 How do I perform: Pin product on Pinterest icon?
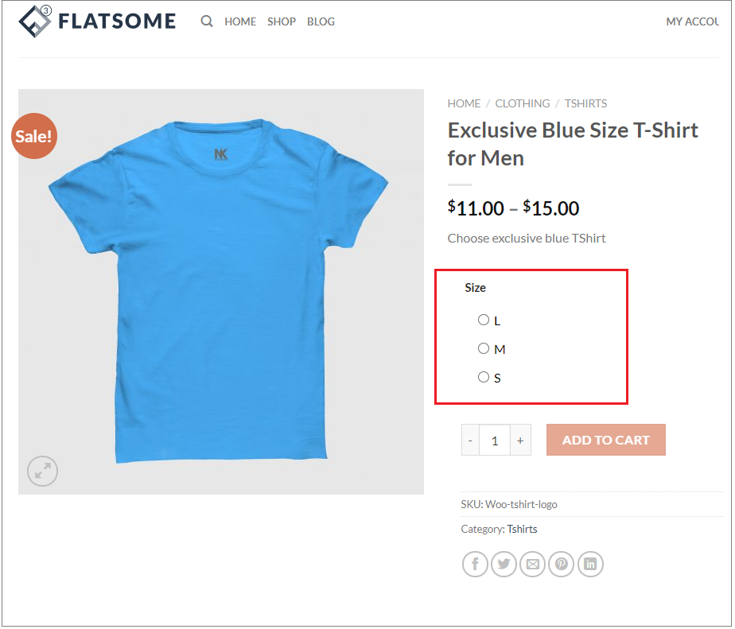click(x=562, y=564)
